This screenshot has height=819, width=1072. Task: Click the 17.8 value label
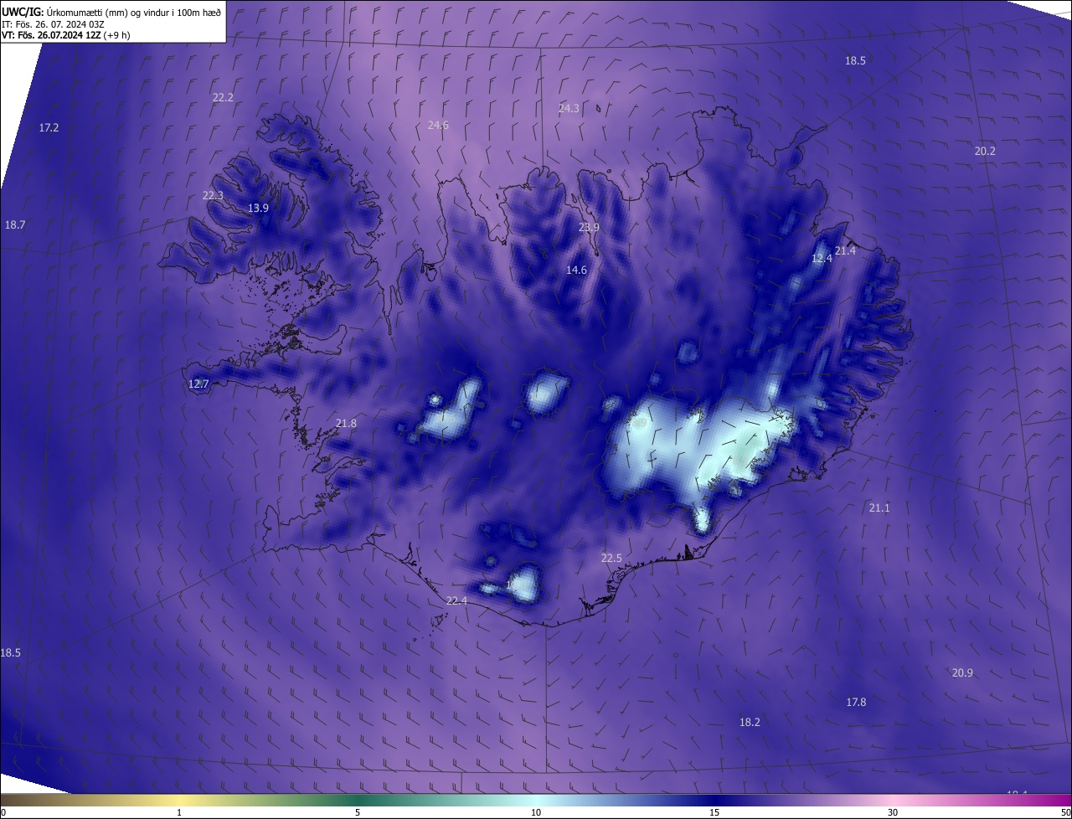(x=856, y=702)
